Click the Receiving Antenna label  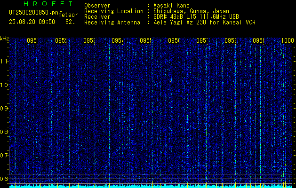click(112, 23)
